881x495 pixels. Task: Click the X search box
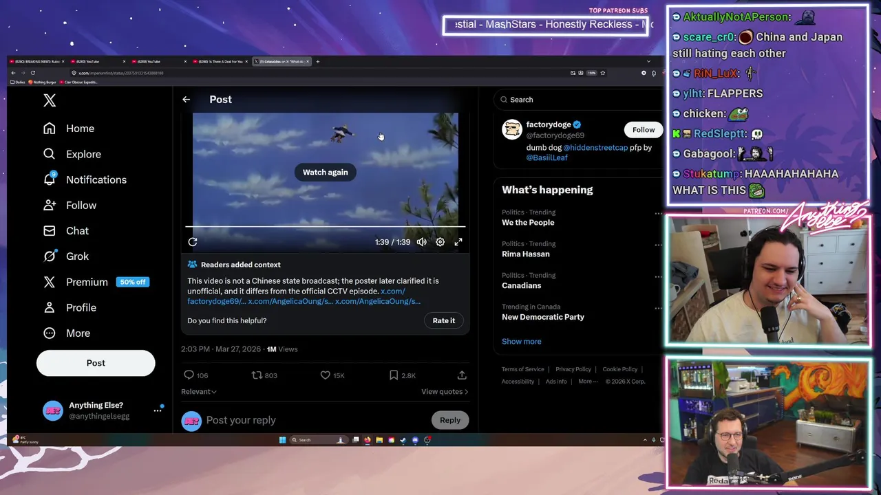click(x=580, y=100)
